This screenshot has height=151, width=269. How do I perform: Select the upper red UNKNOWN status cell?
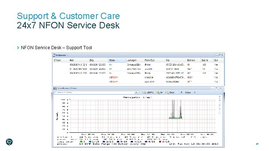click(x=114, y=78)
